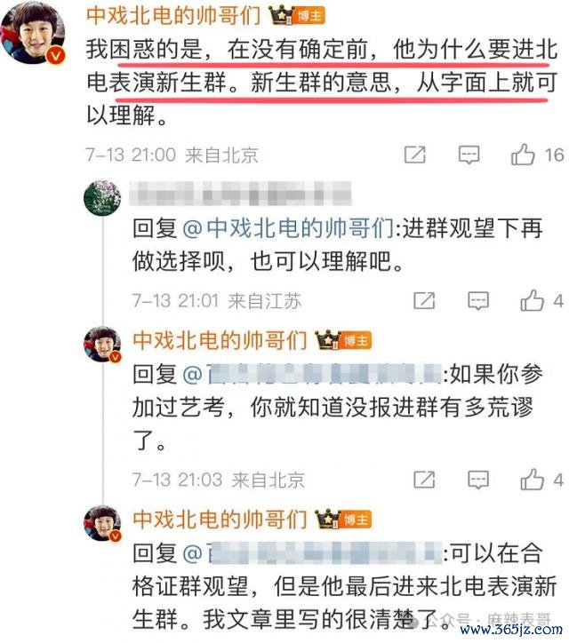
Task: Open reply box for the 21:00 comment
Action: tap(469, 155)
